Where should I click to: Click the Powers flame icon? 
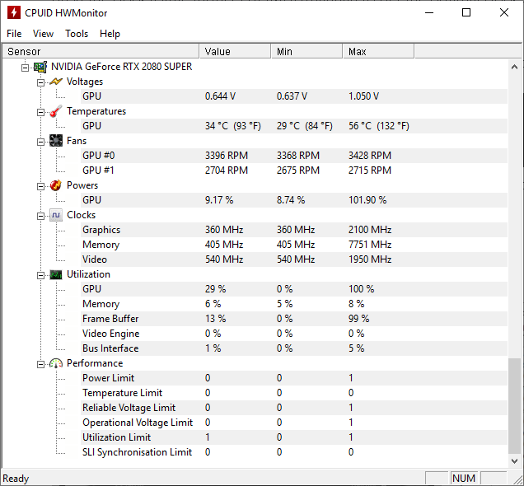(x=56, y=185)
